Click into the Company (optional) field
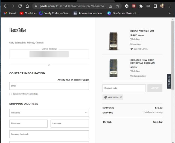This screenshot has width=175, height=143. point(49,134)
